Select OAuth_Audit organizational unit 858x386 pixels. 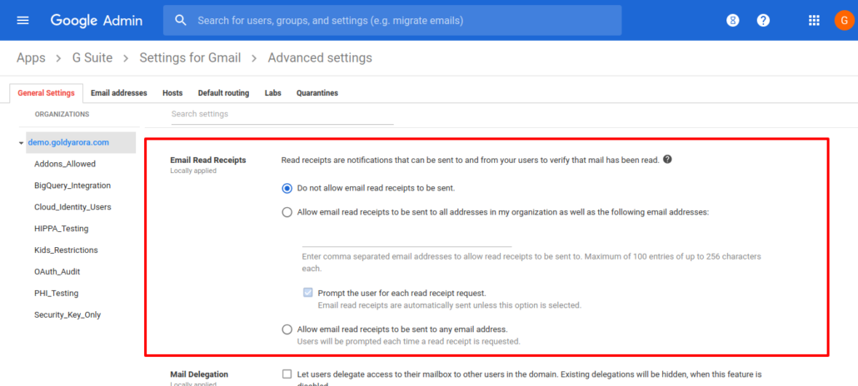click(57, 272)
